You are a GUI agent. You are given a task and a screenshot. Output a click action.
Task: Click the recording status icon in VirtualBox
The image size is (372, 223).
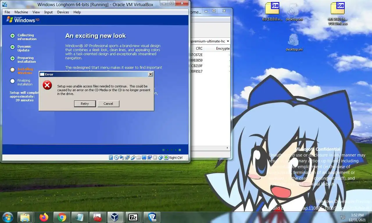(x=150, y=158)
